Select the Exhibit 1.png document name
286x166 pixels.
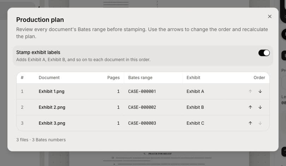(x=52, y=91)
